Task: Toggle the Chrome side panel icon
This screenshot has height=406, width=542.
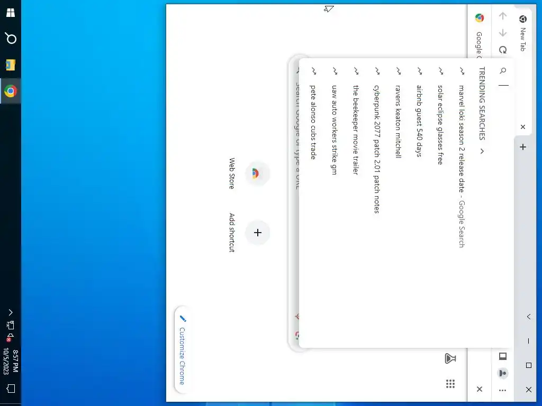Action: pyautogui.click(x=503, y=356)
